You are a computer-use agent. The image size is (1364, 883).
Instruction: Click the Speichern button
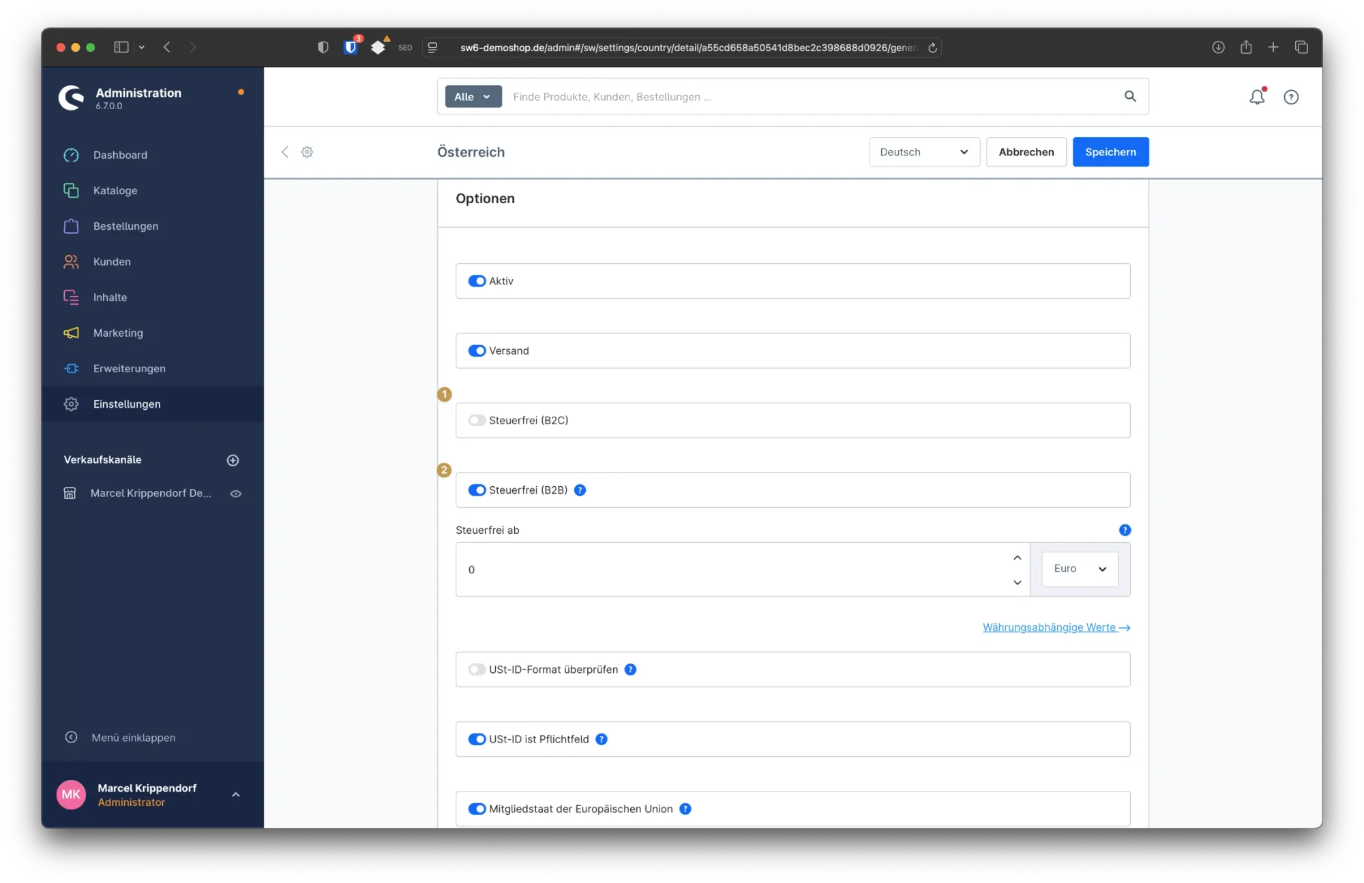(x=1110, y=152)
